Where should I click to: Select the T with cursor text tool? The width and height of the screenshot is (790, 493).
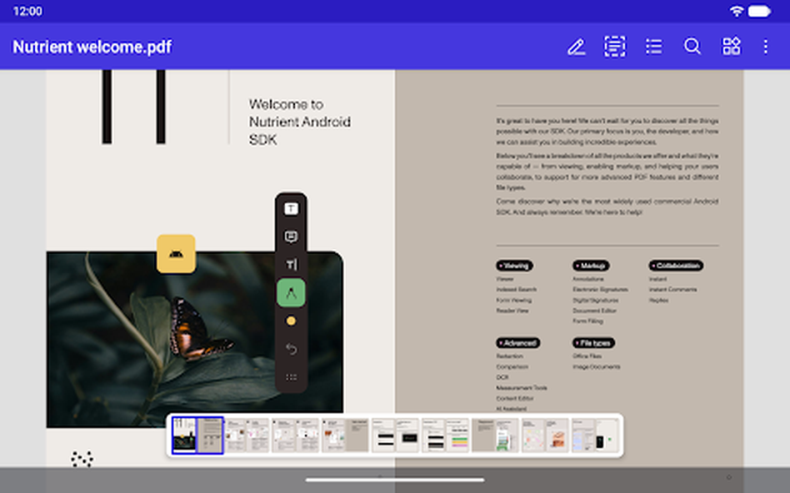pyautogui.click(x=291, y=265)
